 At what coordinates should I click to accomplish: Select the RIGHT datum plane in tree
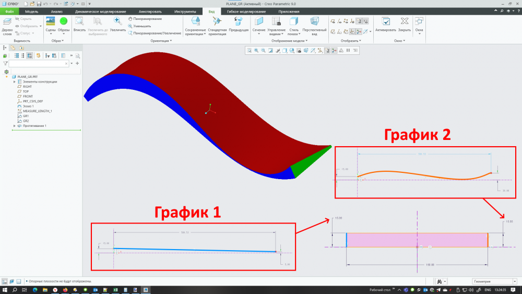click(27, 87)
